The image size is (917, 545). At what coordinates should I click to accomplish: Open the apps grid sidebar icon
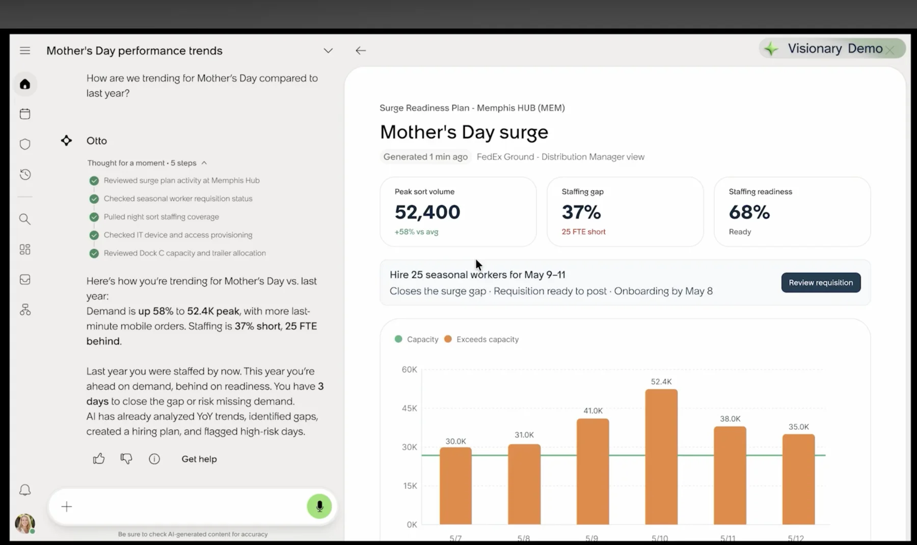coord(25,249)
